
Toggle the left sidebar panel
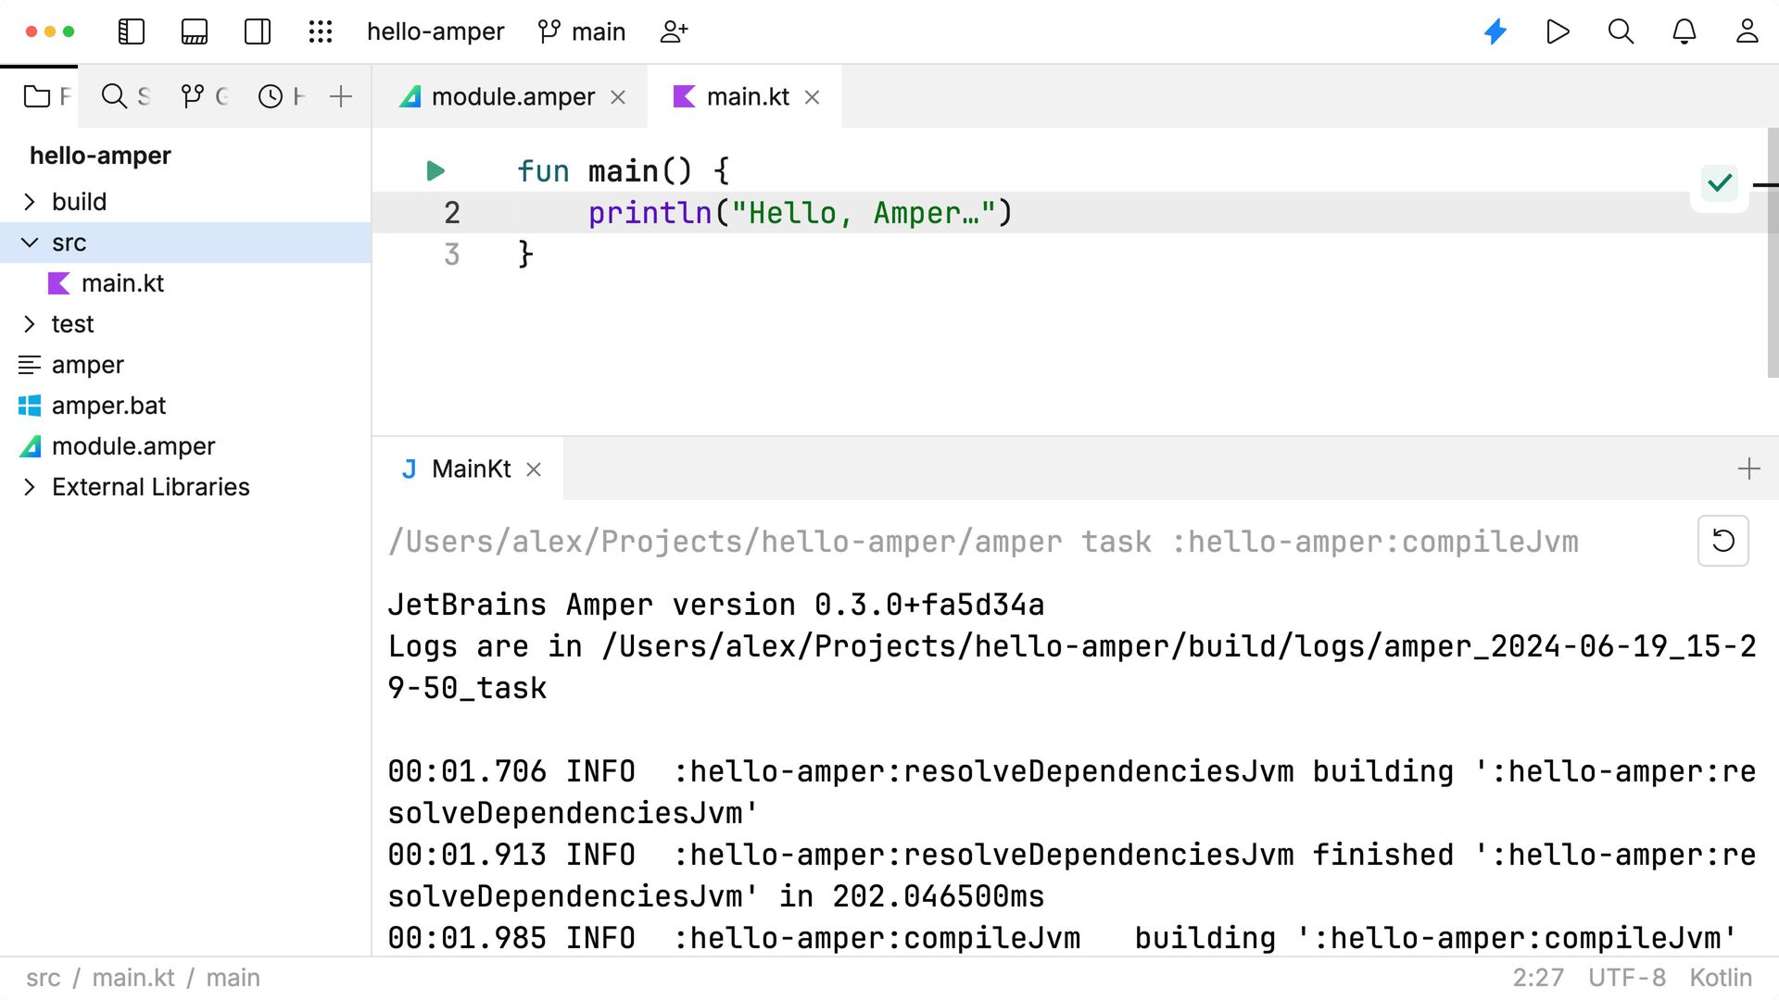[132, 31]
